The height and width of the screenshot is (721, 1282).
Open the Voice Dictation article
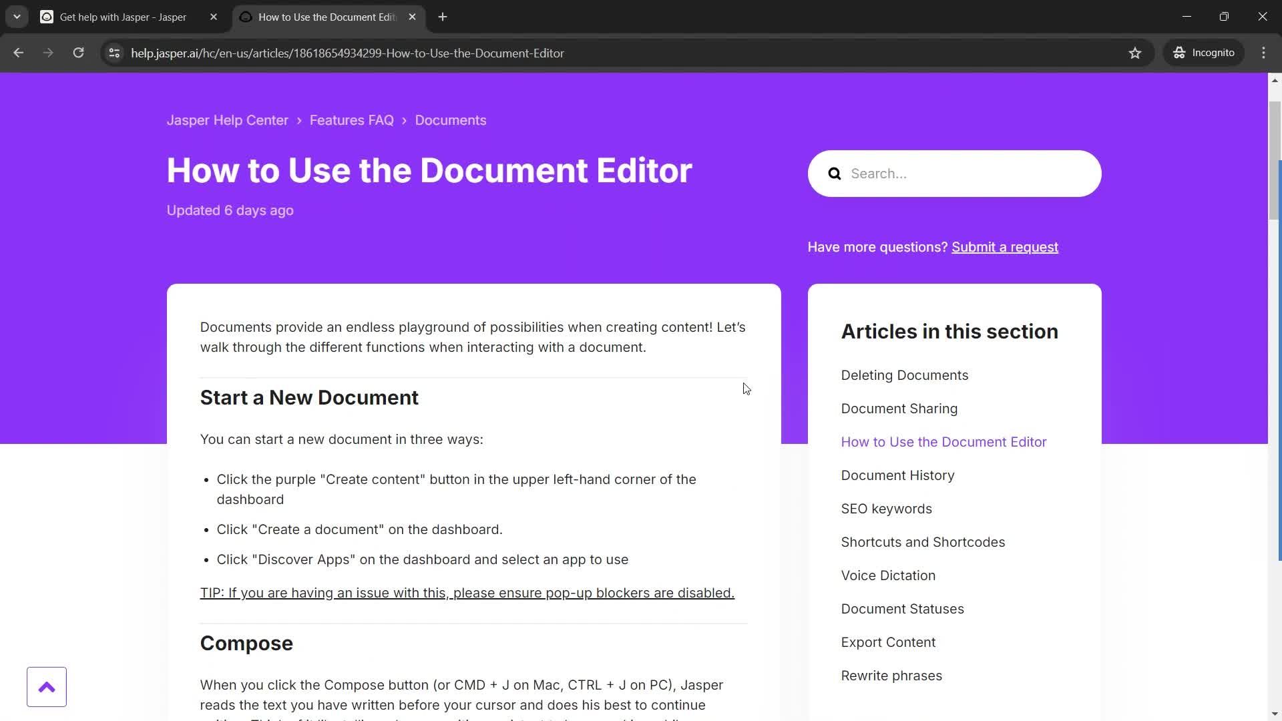[889, 575]
